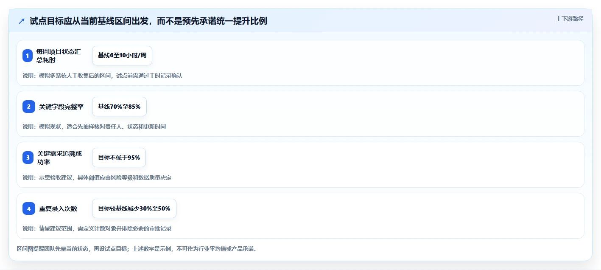Click the 每周项目状态汇总耗时 metric label
This screenshot has width=601, height=270.
pos(59,56)
